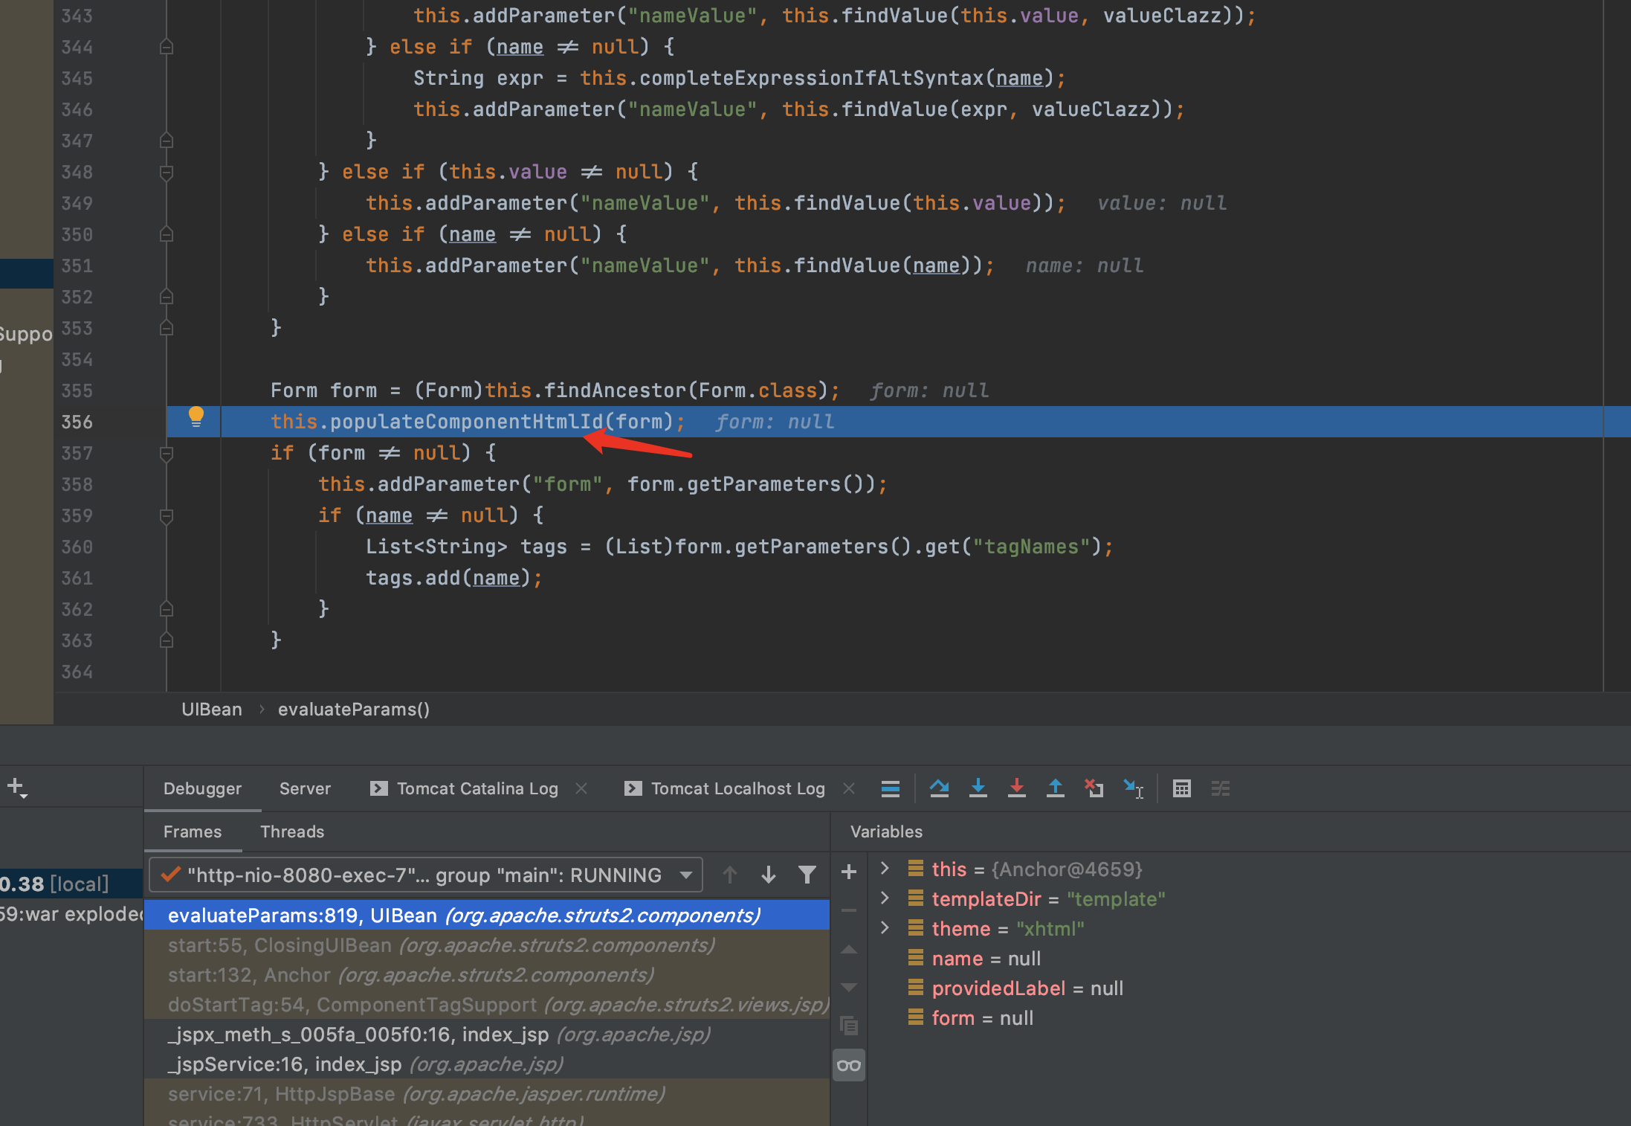The width and height of the screenshot is (1631, 1126).
Task: Toggle fold marker at line 353
Action: click(167, 328)
